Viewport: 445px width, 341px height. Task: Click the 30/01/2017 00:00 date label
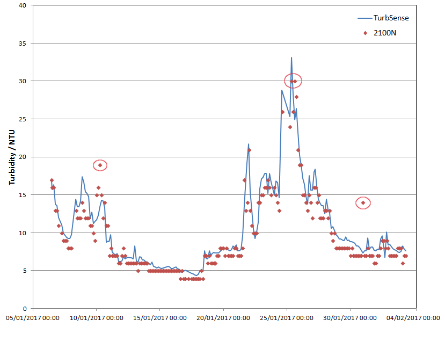(x=350, y=318)
